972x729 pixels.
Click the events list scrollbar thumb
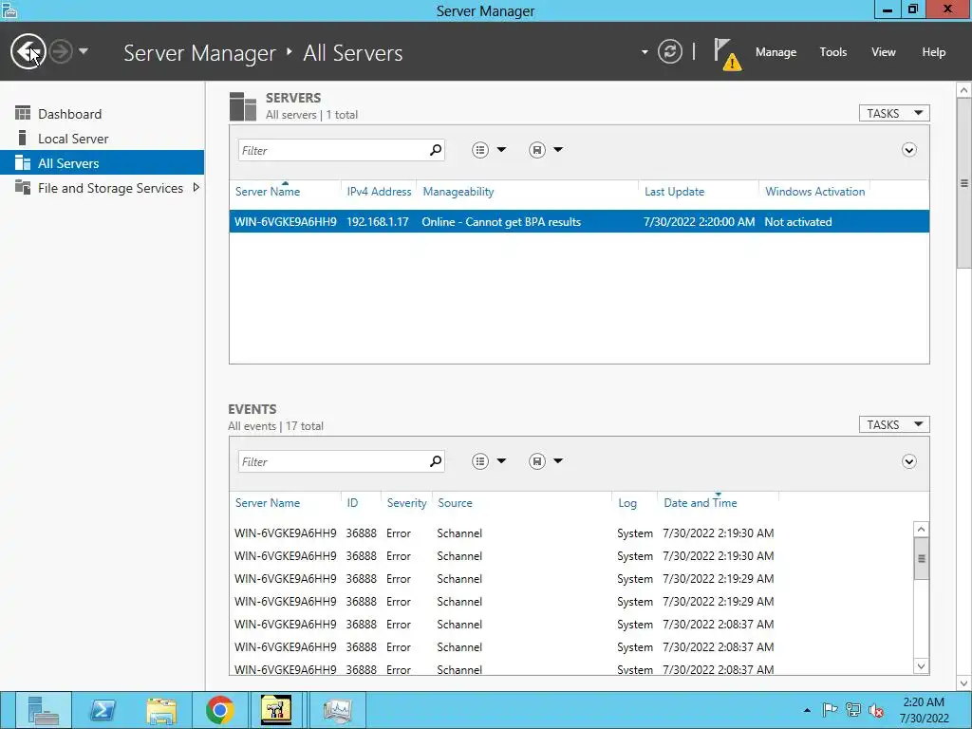921,558
